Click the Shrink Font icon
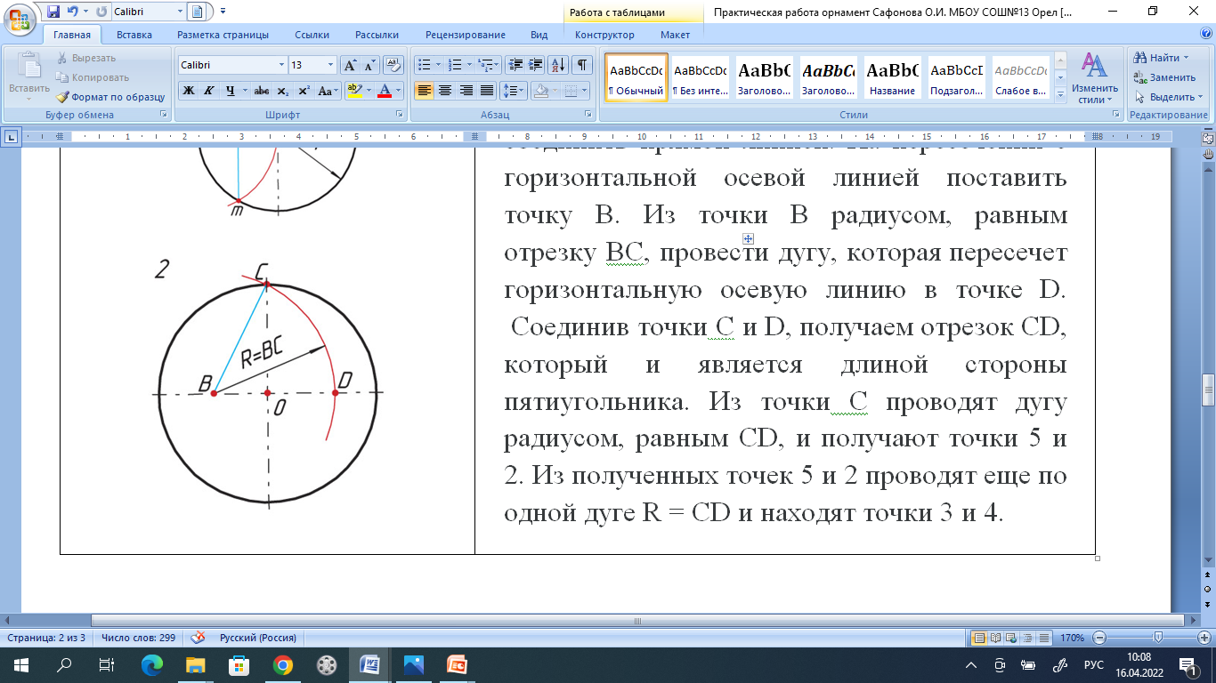Screen dimensions: 1216x683 369,65
